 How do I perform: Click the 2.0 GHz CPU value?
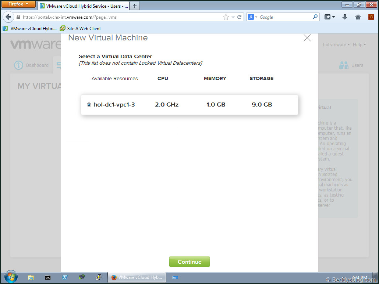point(167,104)
